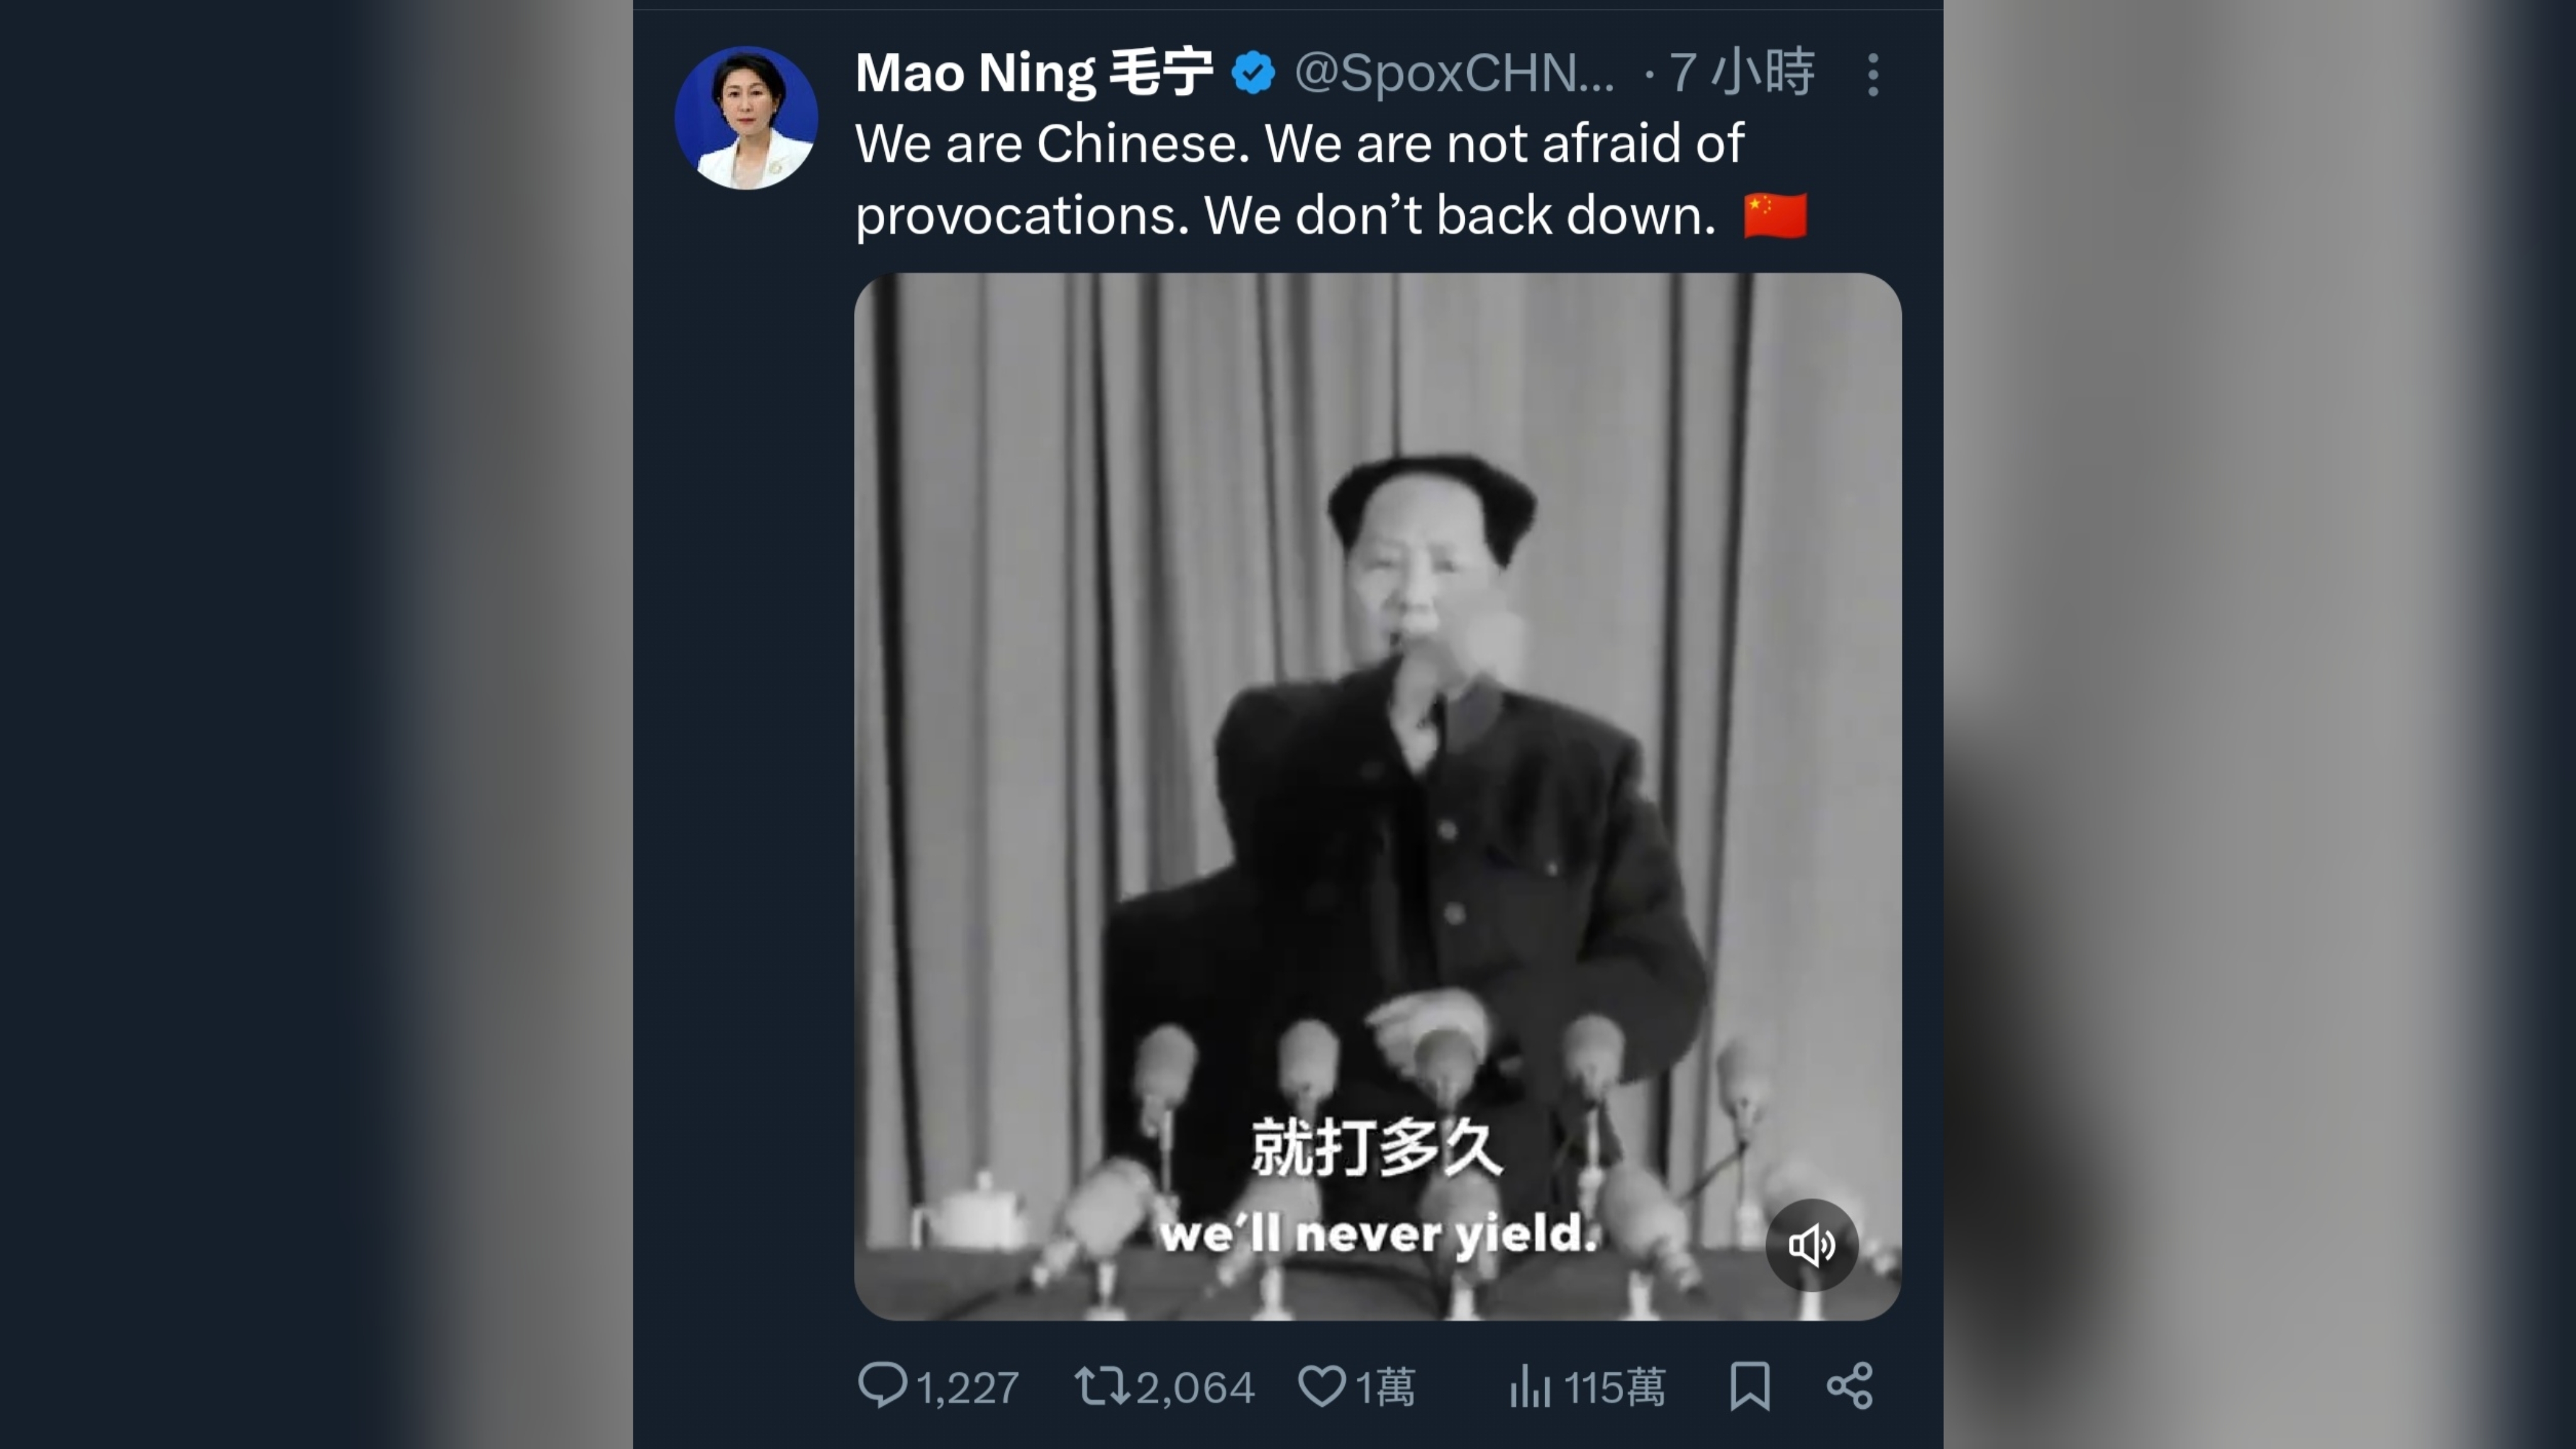The width and height of the screenshot is (2576, 1449).
Task: Click the display name Mao Ning 毛宁
Action: point(1034,73)
